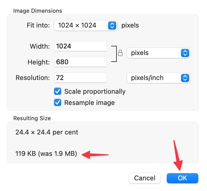This screenshot has height=191, width=207.
Task: Click the padlock icon linking width and height
Action: tap(120, 53)
